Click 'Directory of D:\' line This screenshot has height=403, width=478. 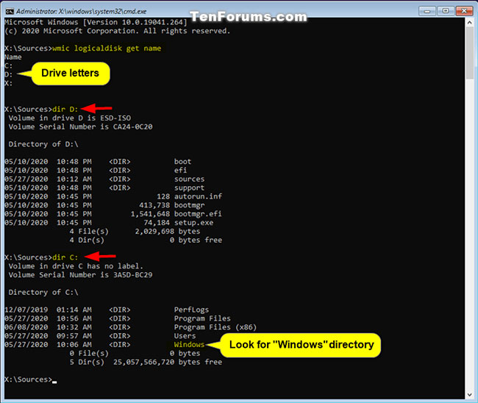click(x=43, y=144)
